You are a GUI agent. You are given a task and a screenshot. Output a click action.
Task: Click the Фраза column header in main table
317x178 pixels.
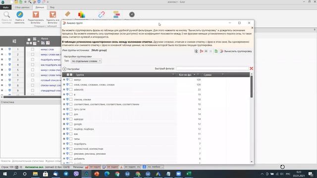(45, 39)
